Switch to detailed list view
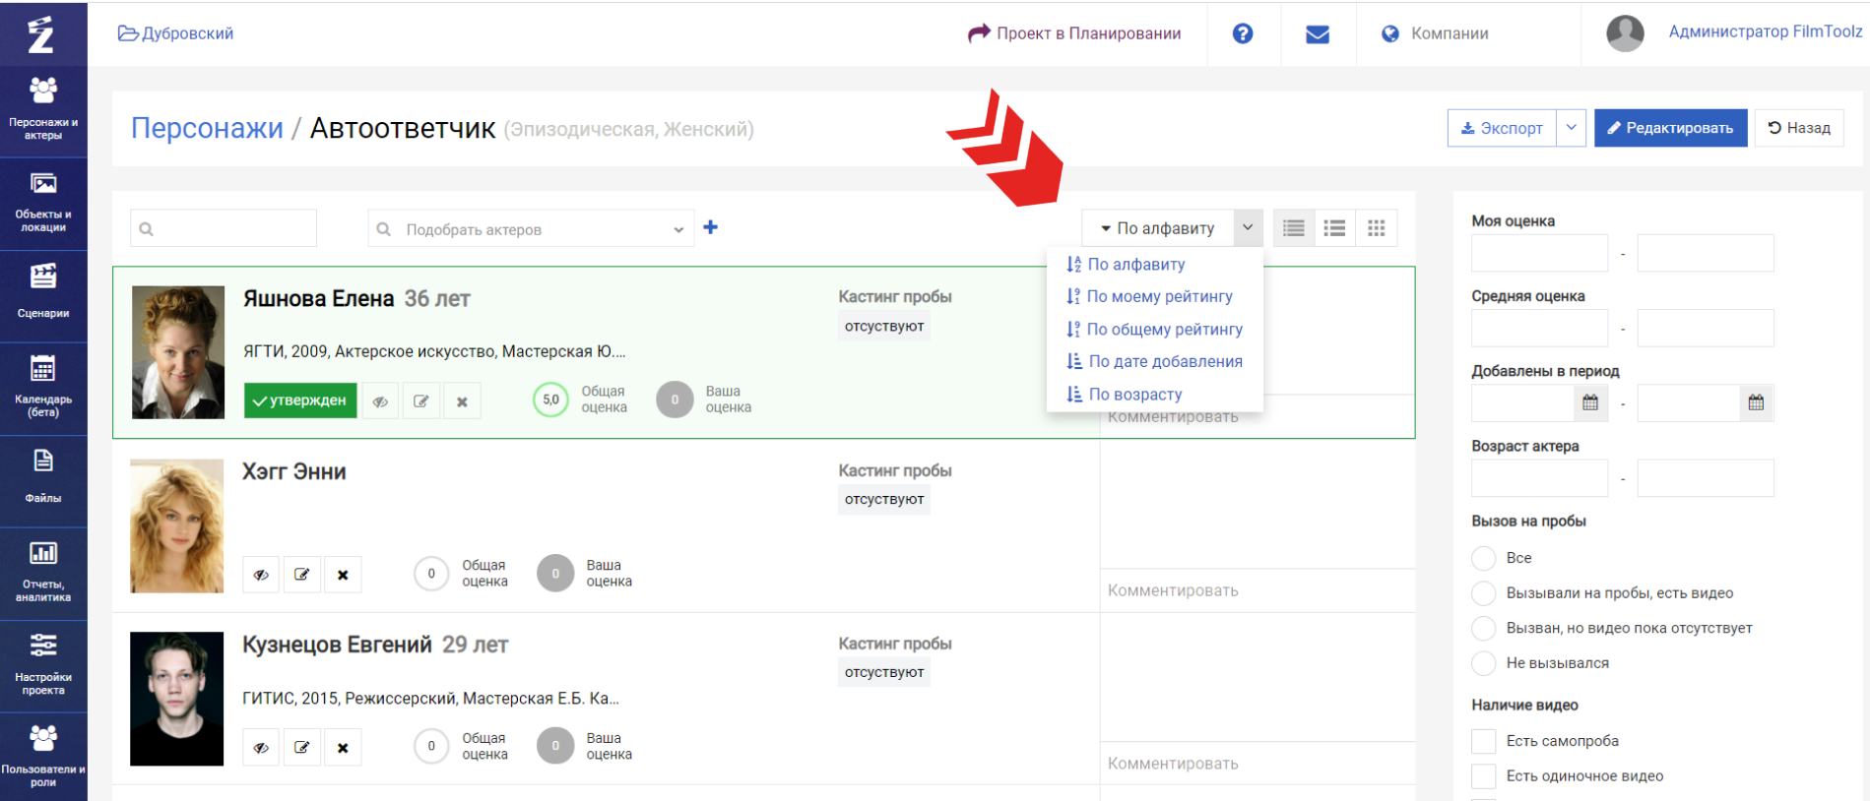This screenshot has width=1870, height=801. 1294,228
